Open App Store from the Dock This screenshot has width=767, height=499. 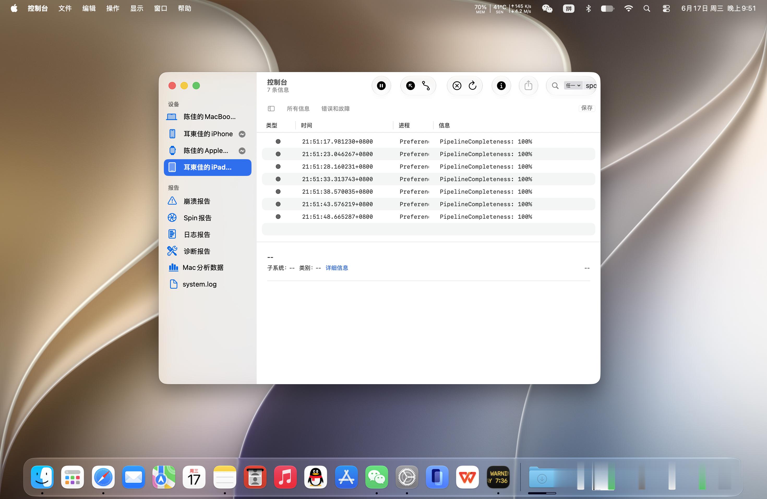point(346,477)
